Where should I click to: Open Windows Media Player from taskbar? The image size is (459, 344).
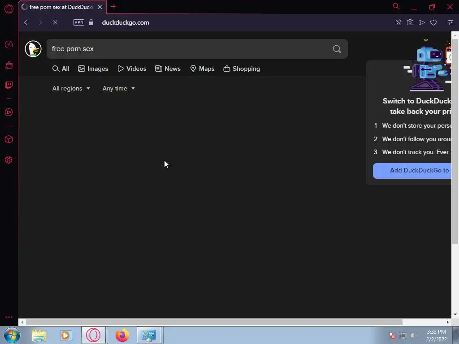point(66,335)
